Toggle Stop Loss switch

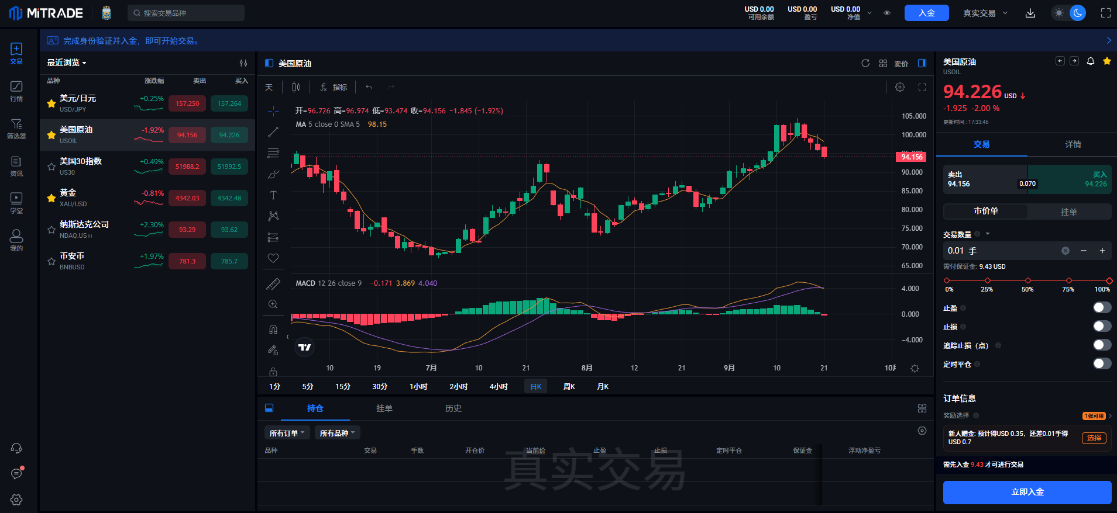[x=1102, y=326]
